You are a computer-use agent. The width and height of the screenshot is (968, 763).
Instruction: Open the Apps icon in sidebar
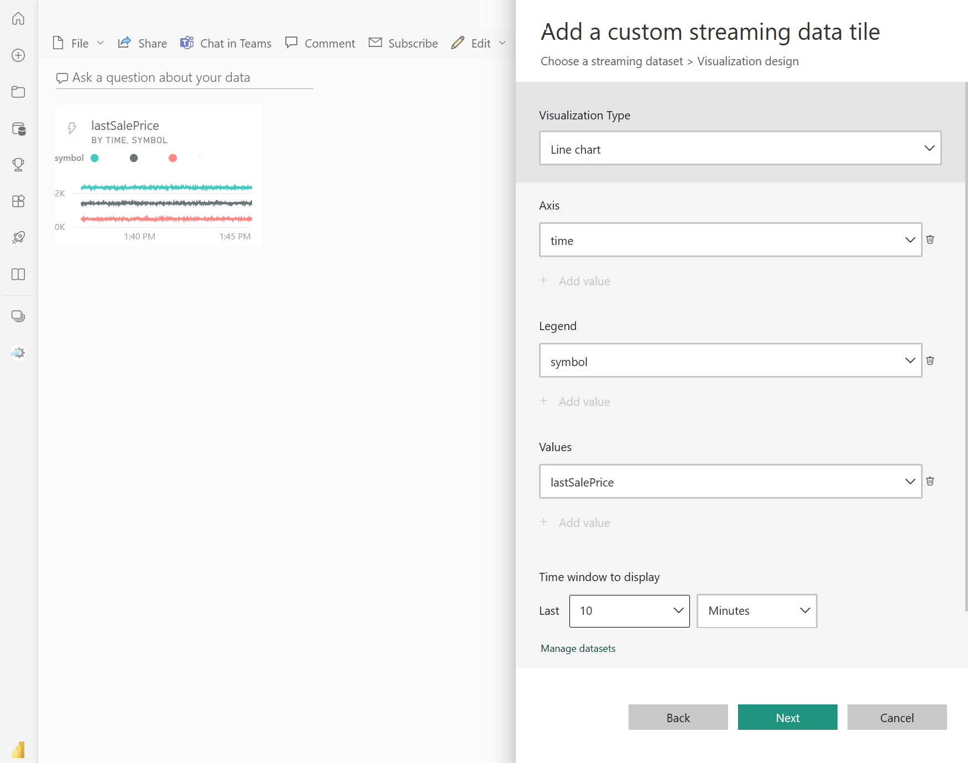pos(18,201)
